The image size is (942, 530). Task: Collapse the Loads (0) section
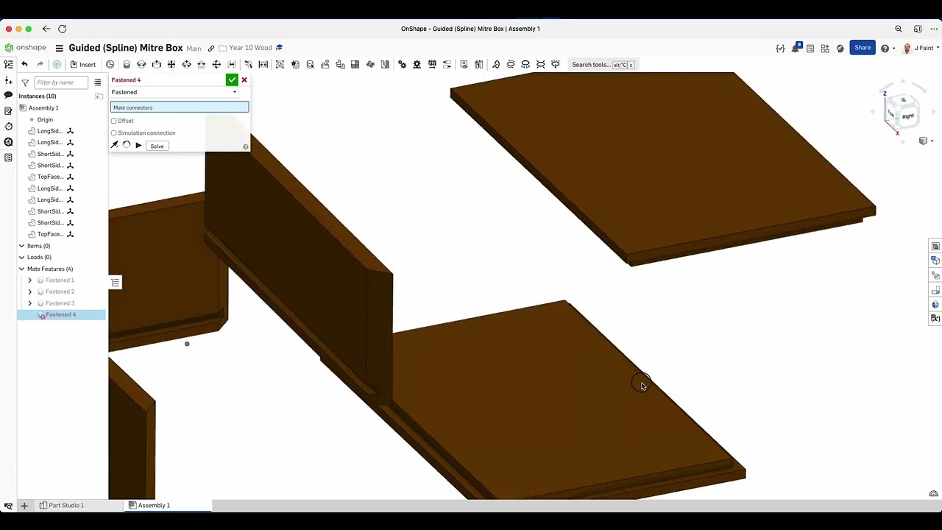[21, 258]
